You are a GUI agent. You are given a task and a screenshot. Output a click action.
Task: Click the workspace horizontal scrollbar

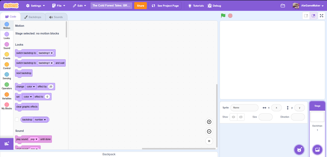(179, 148)
